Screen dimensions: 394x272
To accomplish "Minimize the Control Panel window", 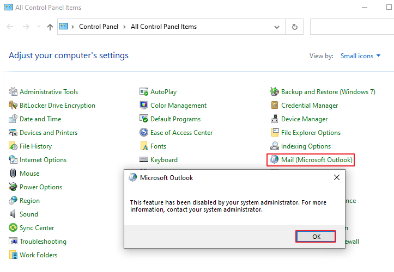I will point(365,7).
